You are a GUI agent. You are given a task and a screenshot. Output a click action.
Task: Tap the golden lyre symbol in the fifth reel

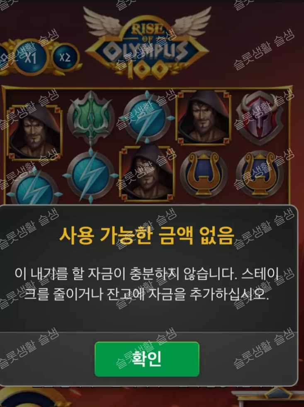tap(260, 174)
